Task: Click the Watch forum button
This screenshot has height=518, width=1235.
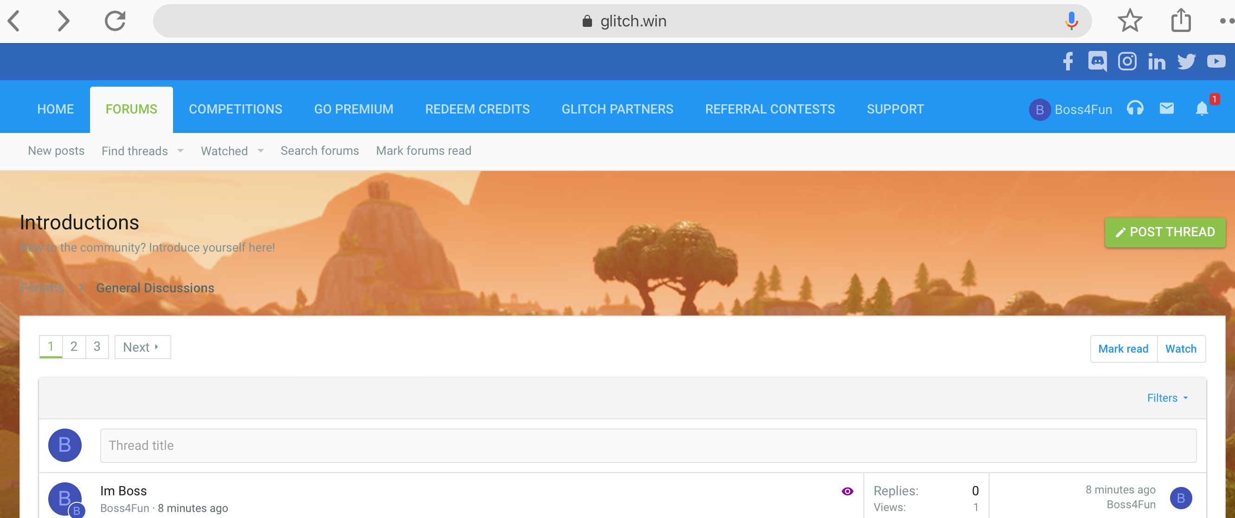Action: (x=1181, y=348)
